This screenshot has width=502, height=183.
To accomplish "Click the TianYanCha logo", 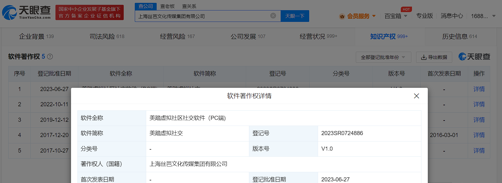I will pyautogui.click(x=26, y=12).
